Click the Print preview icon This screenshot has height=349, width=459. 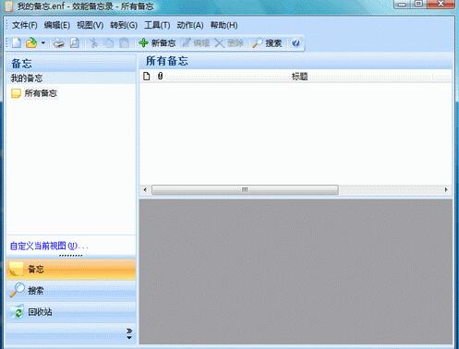pos(74,43)
